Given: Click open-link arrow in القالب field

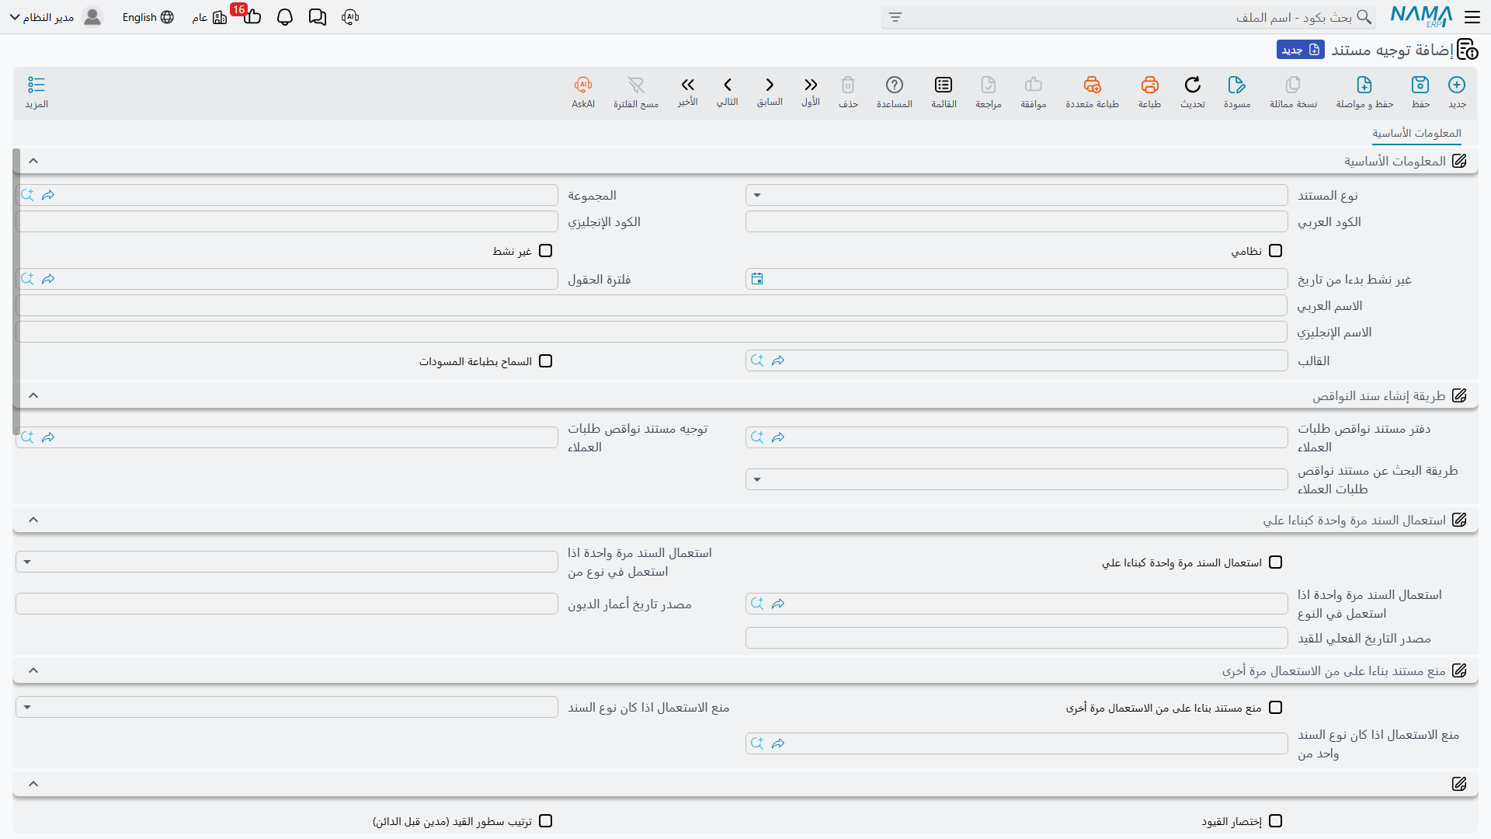Looking at the screenshot, I should (778, 360).
